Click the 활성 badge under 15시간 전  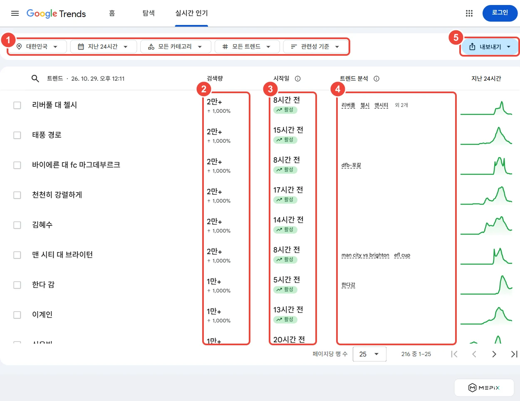click(x=285, y=140)
